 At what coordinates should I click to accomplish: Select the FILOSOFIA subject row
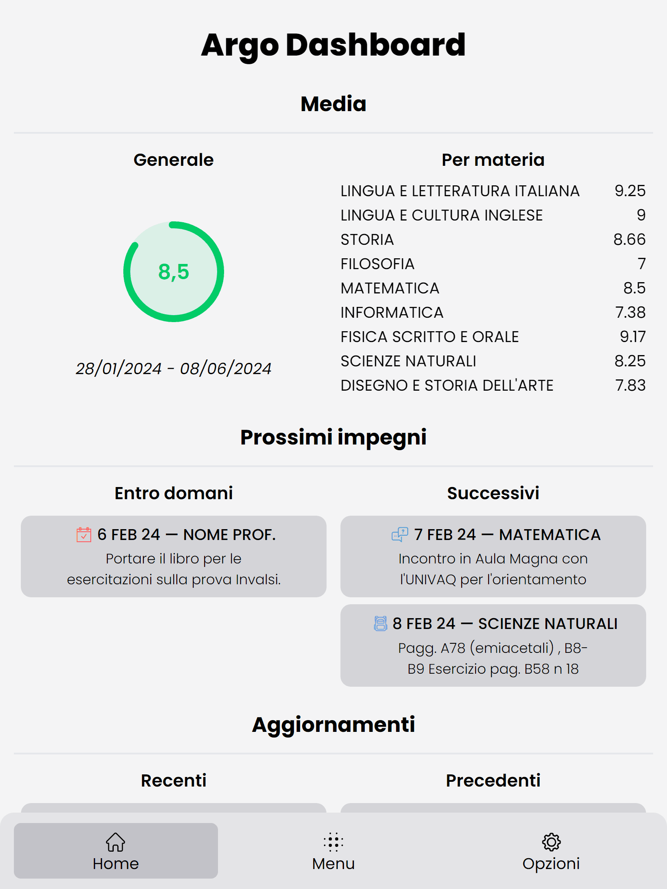coord(493,264)
